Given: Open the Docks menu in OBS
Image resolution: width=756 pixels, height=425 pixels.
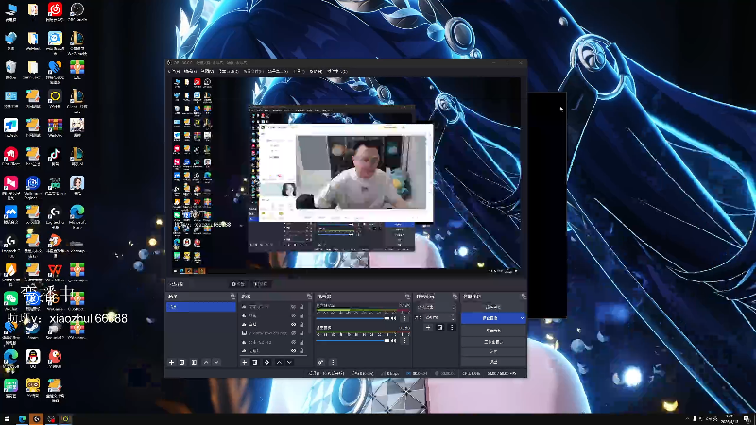Looking at the screenshot, I should [x=229, y=71].
